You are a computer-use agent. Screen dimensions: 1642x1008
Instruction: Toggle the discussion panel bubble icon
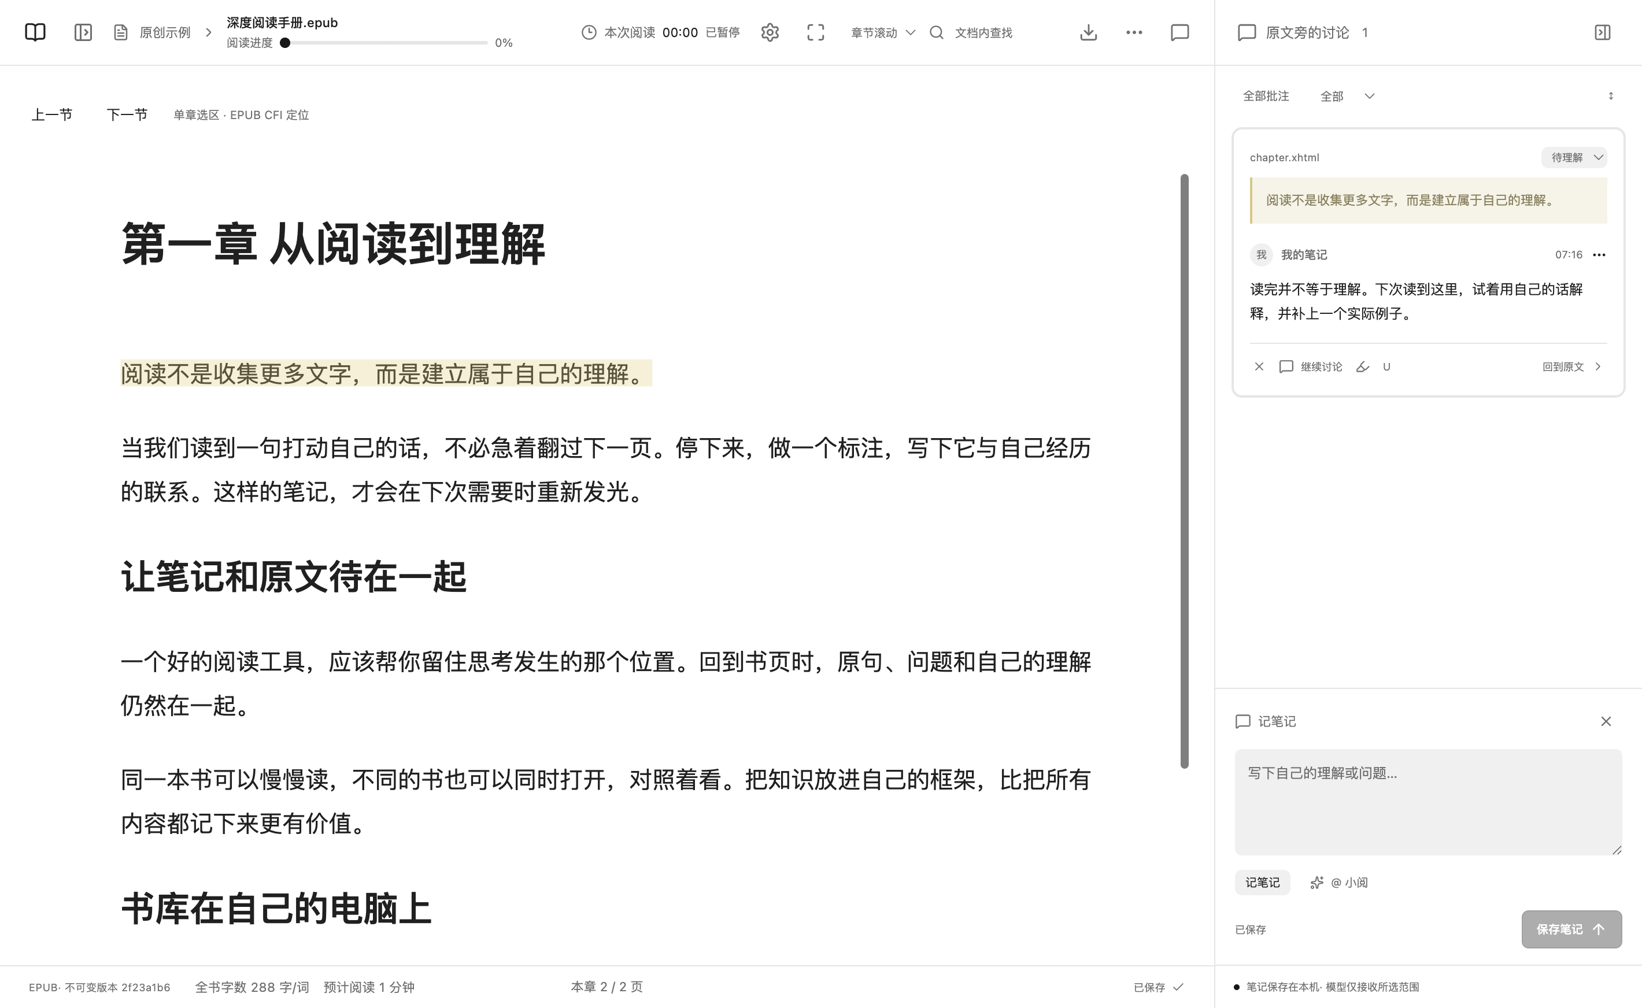click(x=1180, y=32)
